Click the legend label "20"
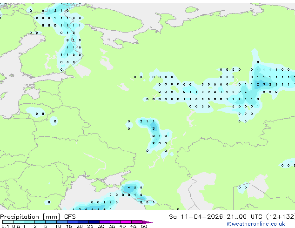The width and height of the screenshot is (295, 228). click(x=80, y=226)
